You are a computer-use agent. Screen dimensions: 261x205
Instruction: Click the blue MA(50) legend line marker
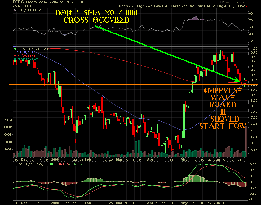tap(15, 52)
